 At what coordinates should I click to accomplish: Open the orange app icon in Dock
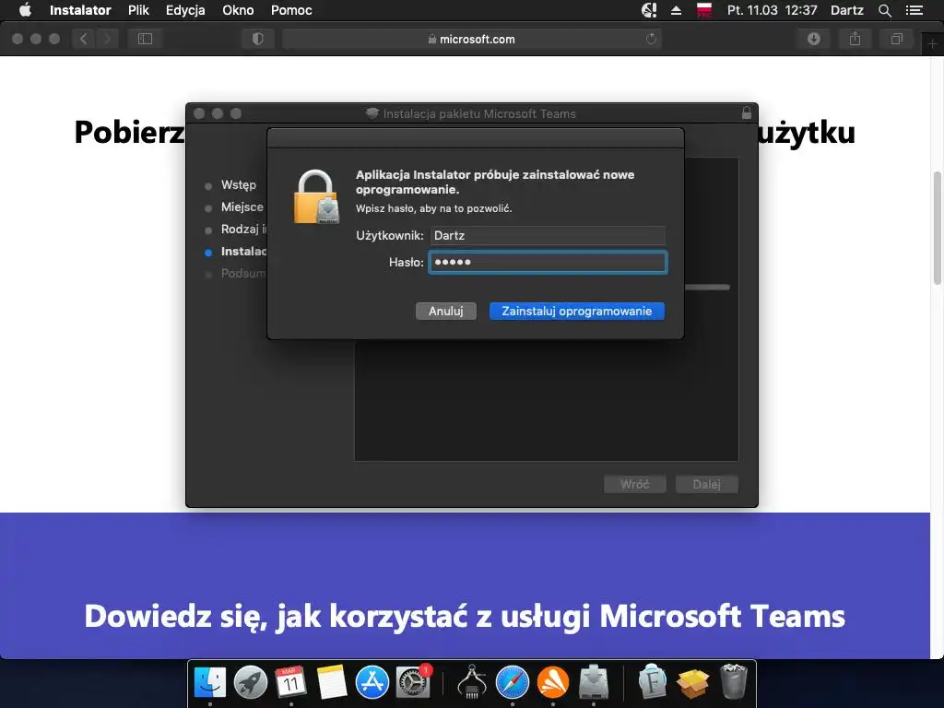[x=553, y=682]
